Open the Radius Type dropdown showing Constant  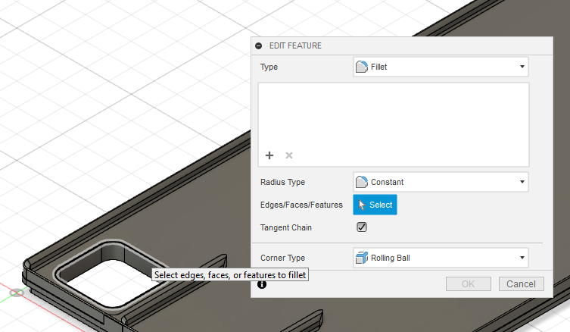click(441, 182)
